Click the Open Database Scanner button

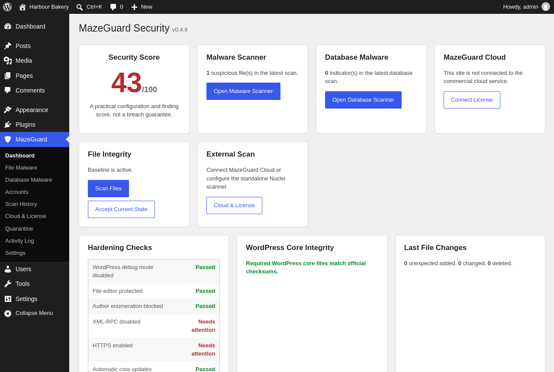click(x=363, y=100)
